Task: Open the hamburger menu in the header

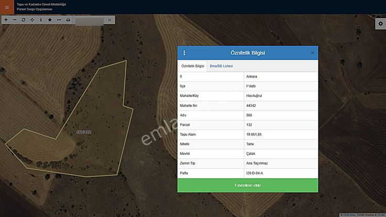Action: coord(7,7)
